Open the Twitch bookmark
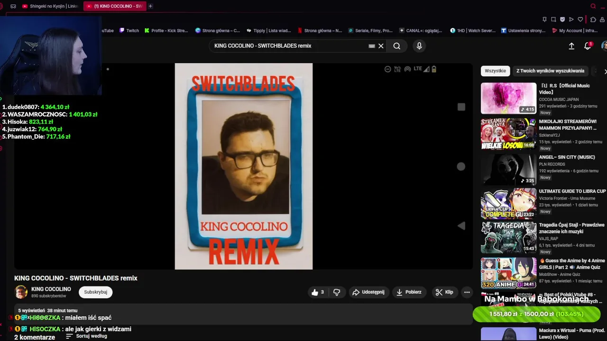The image size is (607, 341). [129, 31]
